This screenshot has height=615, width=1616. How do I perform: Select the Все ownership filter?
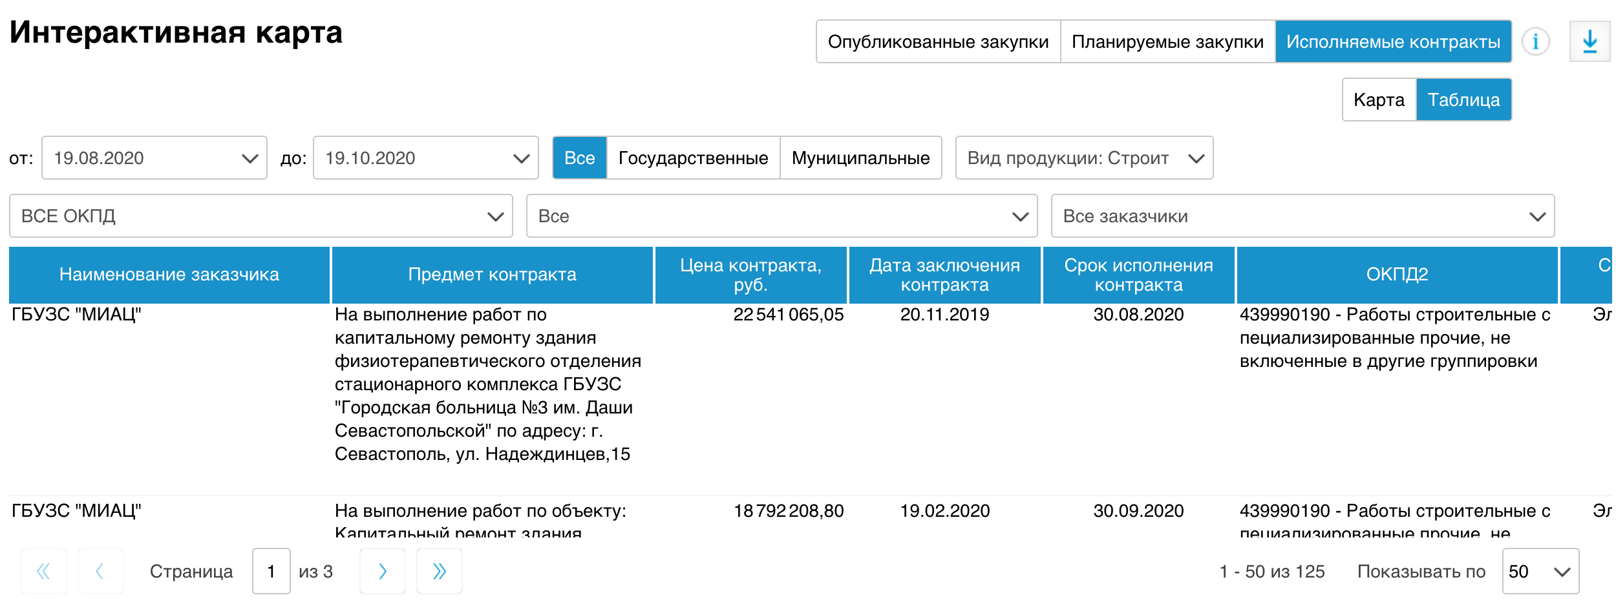(x=579, y=158)
